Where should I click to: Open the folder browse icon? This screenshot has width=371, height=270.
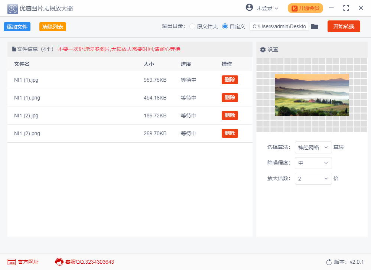pyautogui.click(x=315, y=26)
